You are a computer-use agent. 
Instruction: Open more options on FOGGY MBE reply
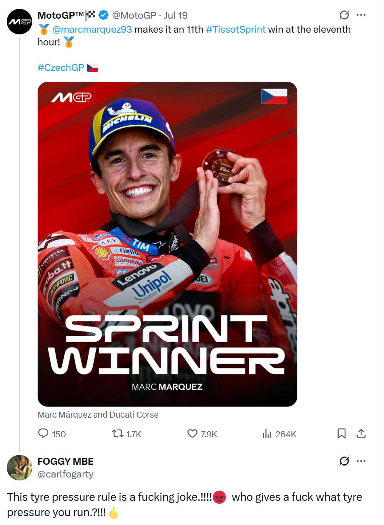click(361, 461)
